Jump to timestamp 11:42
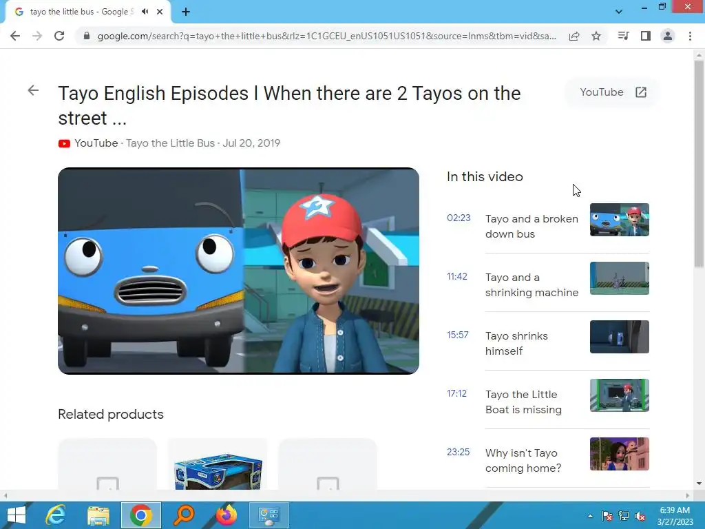Image resolution: width=705 pixels, height=529 pixels. click(x=457, y=276)
